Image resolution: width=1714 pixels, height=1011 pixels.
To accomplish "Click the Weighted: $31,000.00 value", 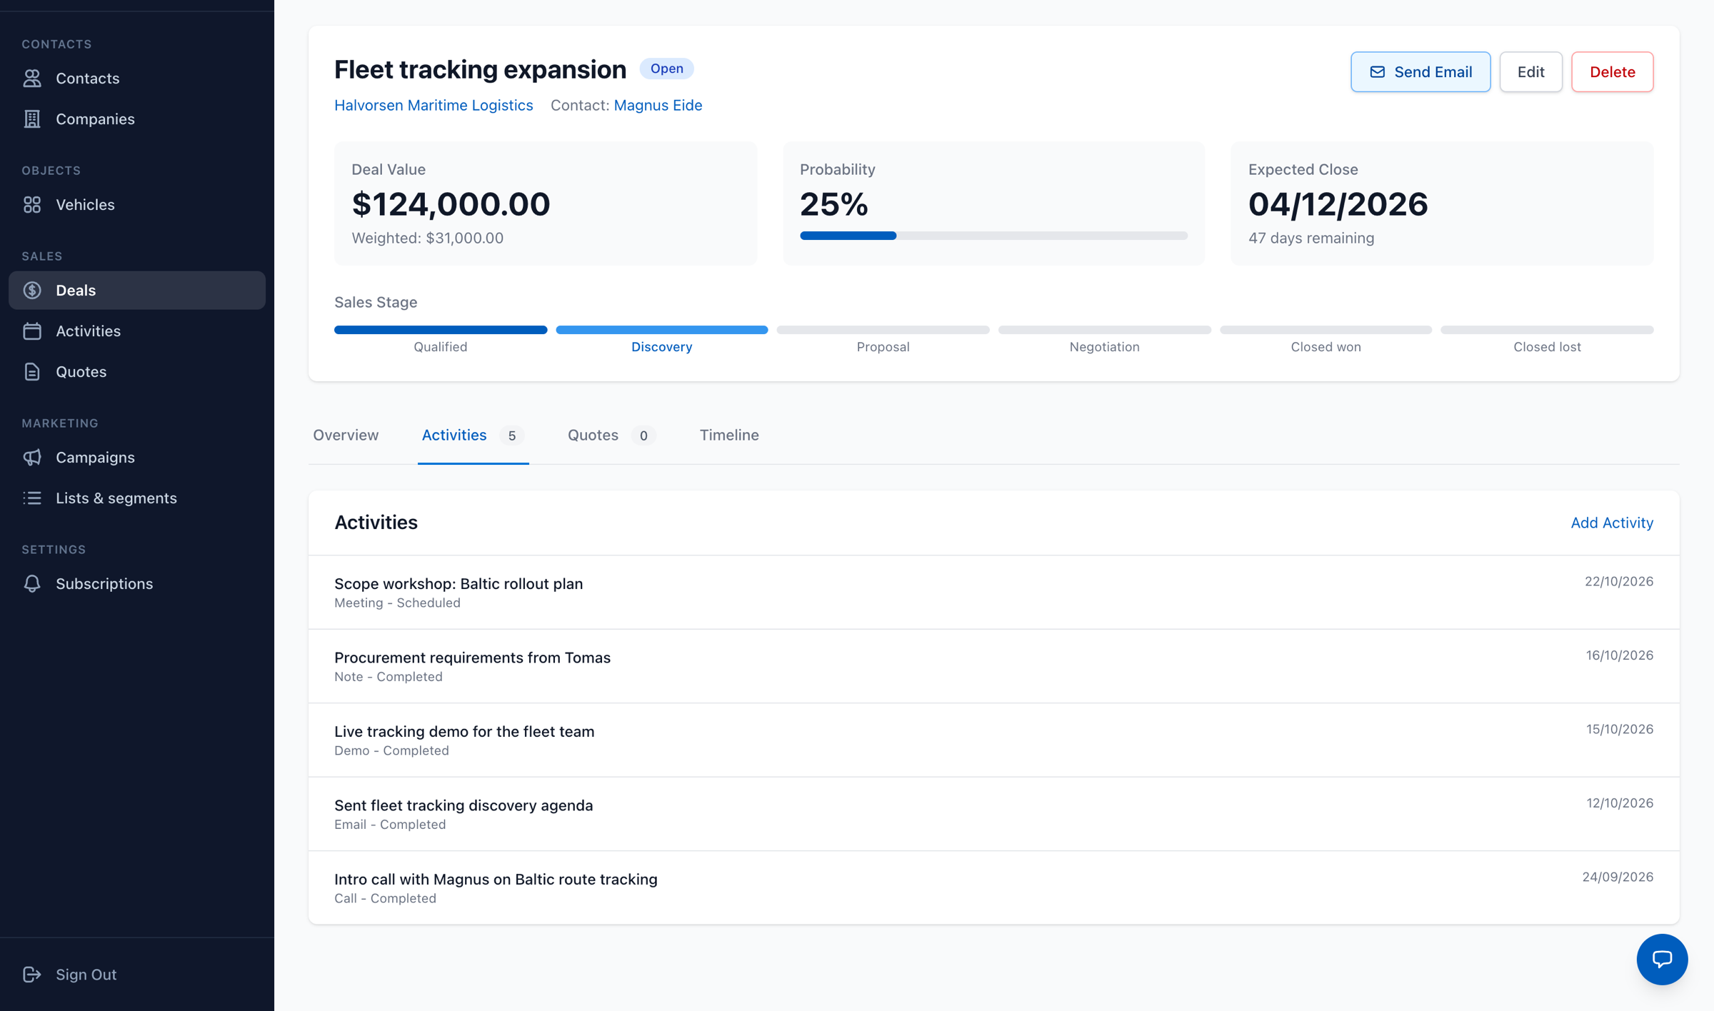I will 427,238.
